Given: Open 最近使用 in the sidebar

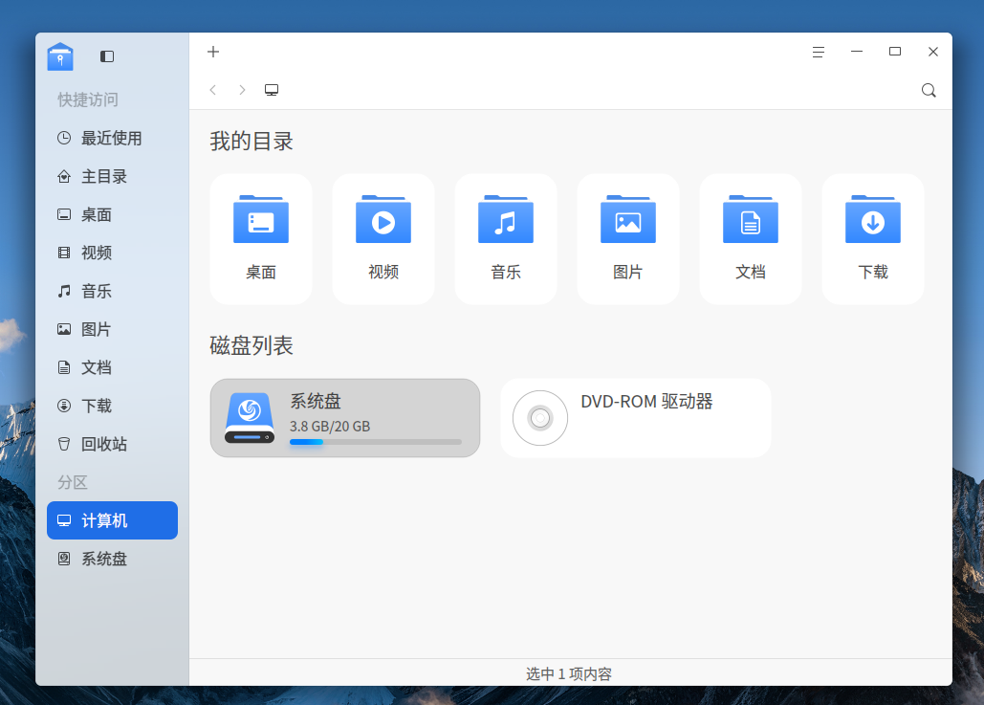Looking at the screenshot, I should coord(112,138).
